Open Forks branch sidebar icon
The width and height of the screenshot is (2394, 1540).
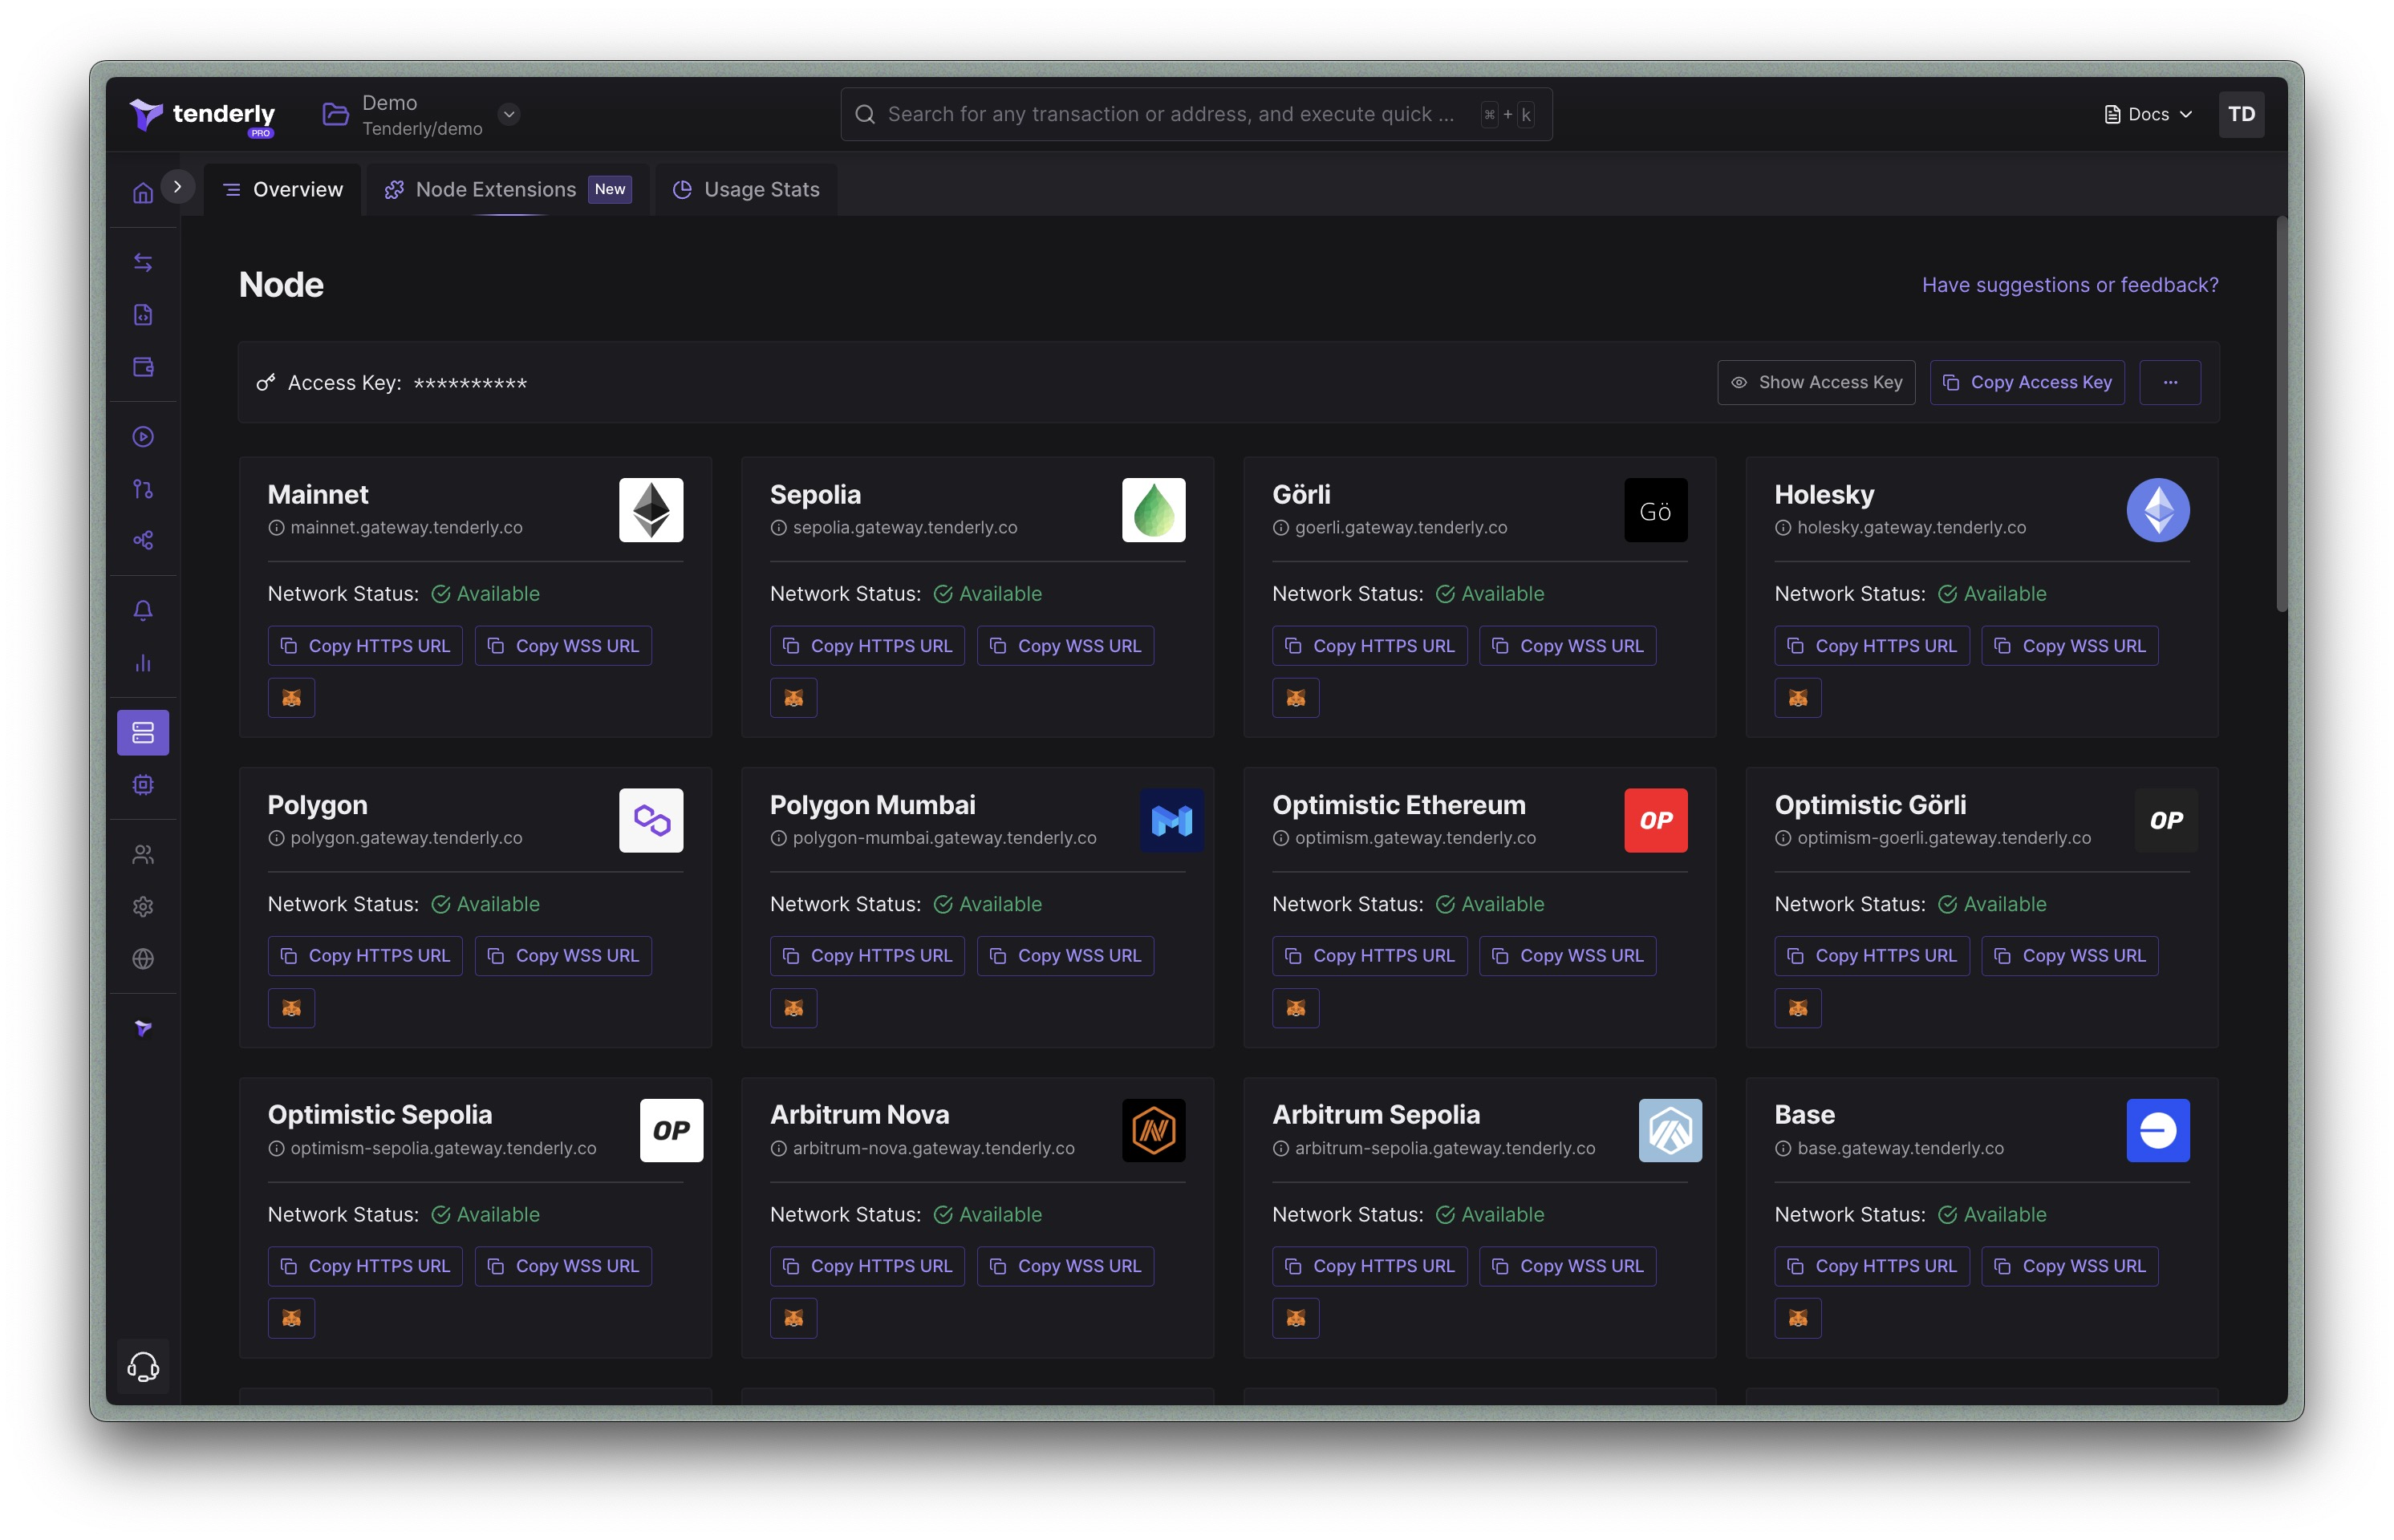pos(143,489)
